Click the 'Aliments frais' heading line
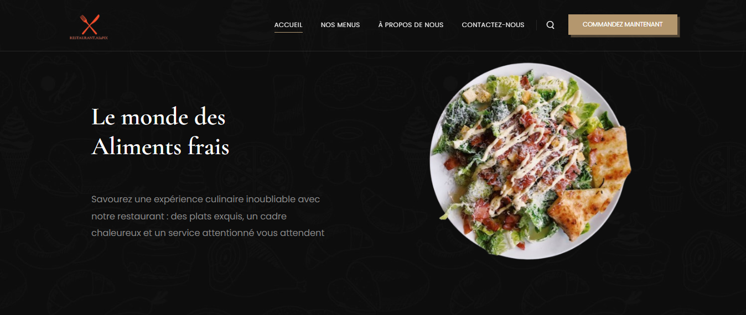This screenshot has width=746, height=315. (x=160, y=147)
